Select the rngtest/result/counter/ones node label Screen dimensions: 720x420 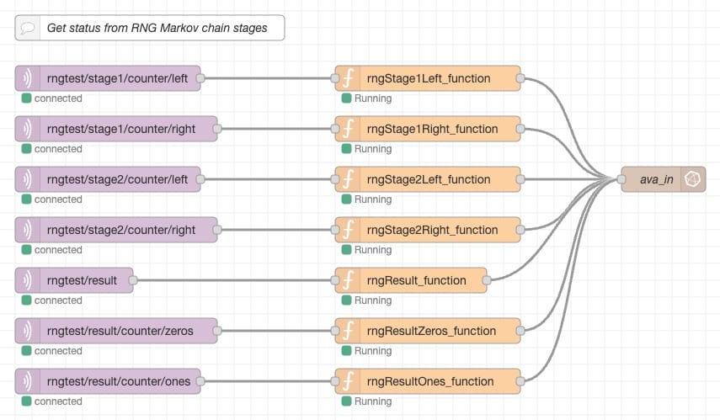coord(119,381)
